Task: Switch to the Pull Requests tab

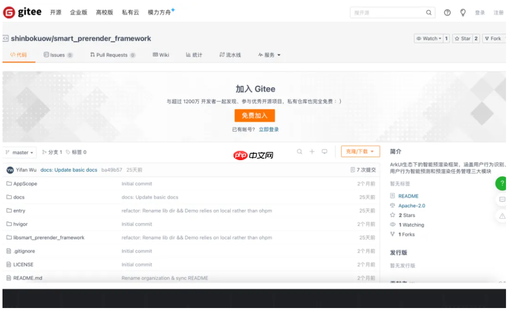Action: (112, 55)
